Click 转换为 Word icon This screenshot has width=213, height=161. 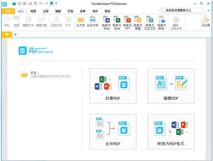pos(106,23)
